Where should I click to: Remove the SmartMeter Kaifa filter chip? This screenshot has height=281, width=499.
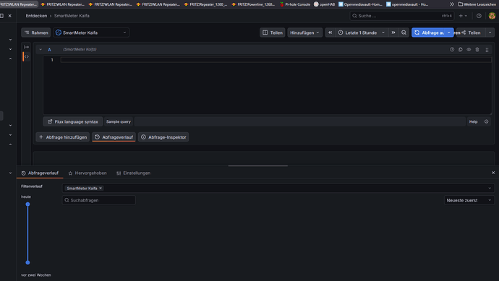[x=101, y=189]
